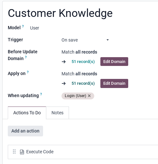The image size is (158, 164).
Task: Select the On save trigger field
Action: point(85,40)
